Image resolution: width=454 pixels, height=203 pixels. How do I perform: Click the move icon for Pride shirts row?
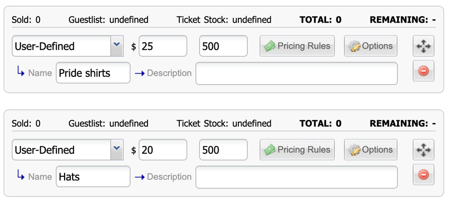pos(423,46)
